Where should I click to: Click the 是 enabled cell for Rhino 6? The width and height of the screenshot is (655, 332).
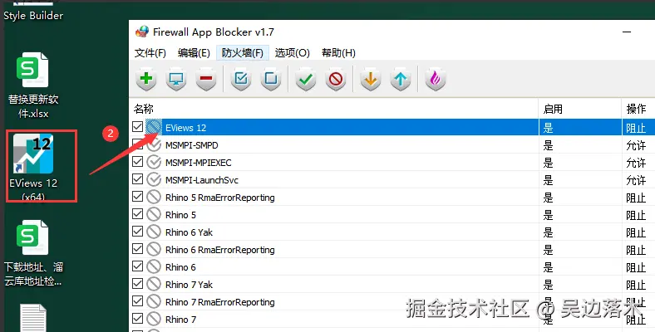549,267
